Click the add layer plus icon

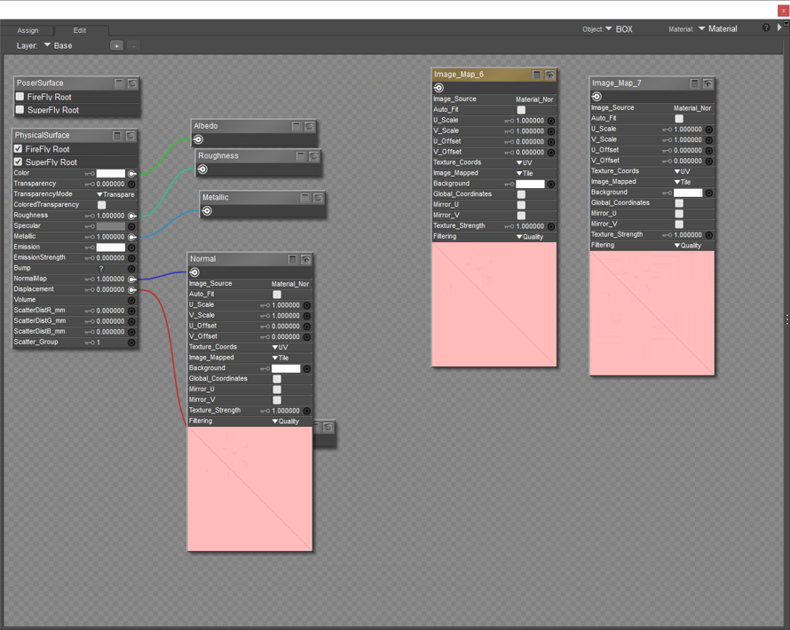click(x=116, y=45)
